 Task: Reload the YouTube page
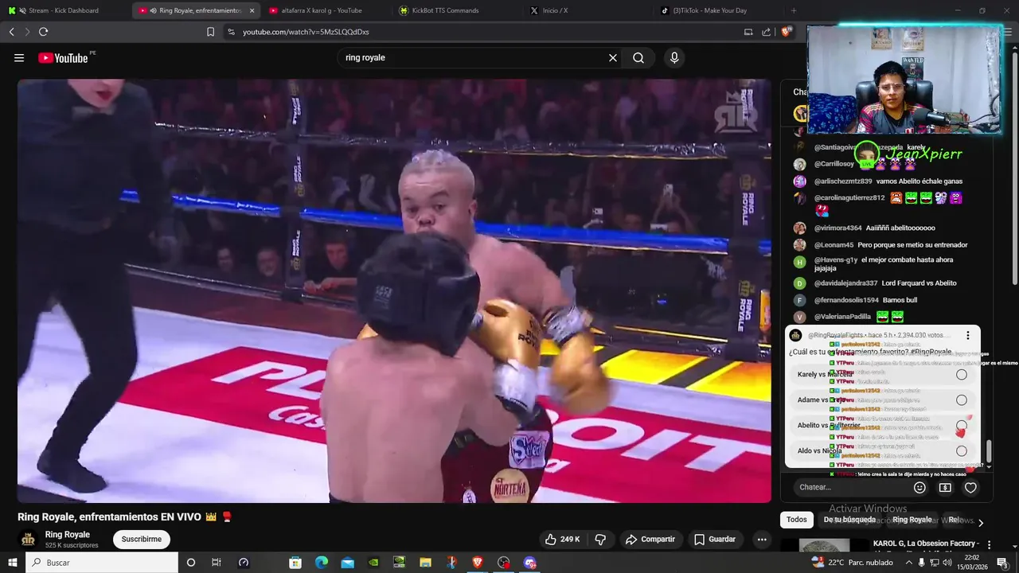[x=43, y=32]
